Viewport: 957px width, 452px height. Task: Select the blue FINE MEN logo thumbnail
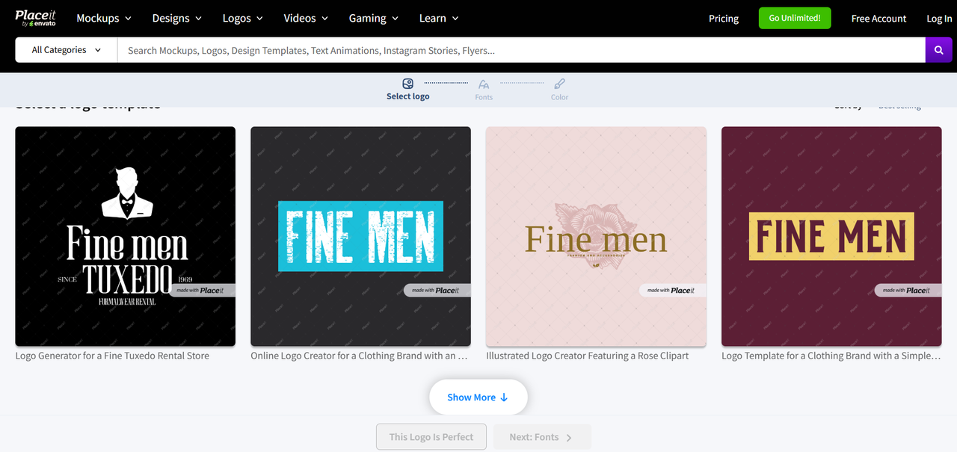[360, 236]
